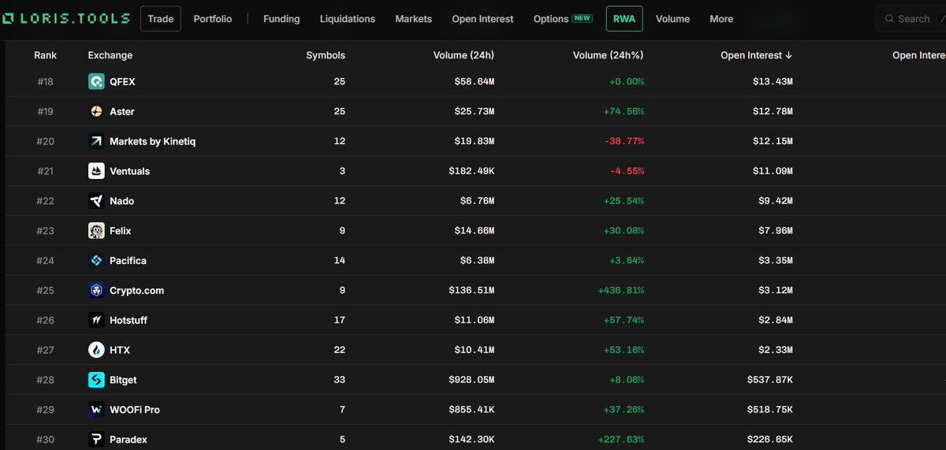
Task: Open the Options NEW page
Action: (563, 19)
